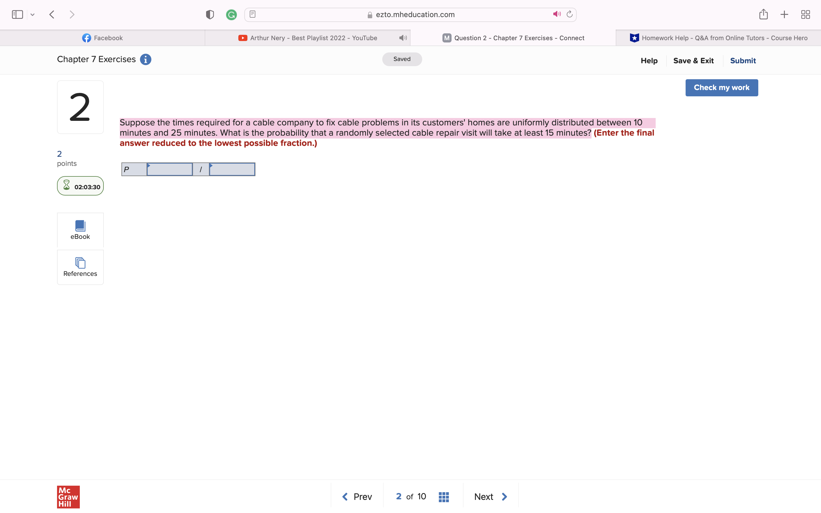Toggle the privacy shield icon
Screen dimensions: 821x513
pyautogui.click(x=210, y=14)
